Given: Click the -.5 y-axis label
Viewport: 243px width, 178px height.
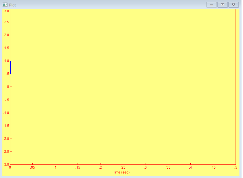Looking at the screenshot, I should point(7,100).
